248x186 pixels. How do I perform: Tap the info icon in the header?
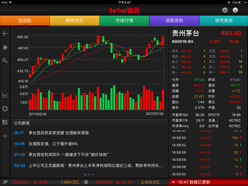(x=235, y=10)
